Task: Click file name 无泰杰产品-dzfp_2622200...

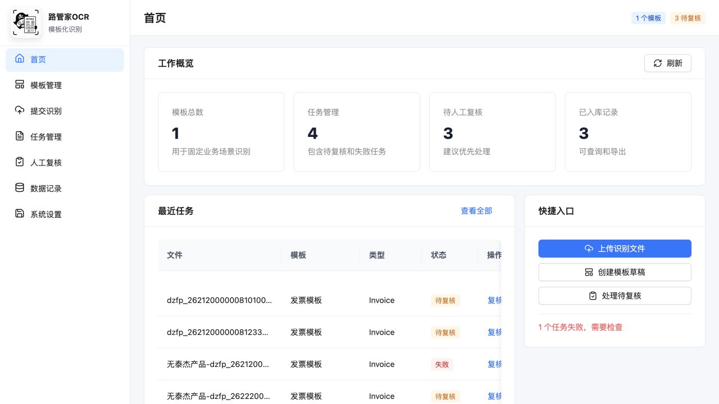Action: click(x=218, y=396)
